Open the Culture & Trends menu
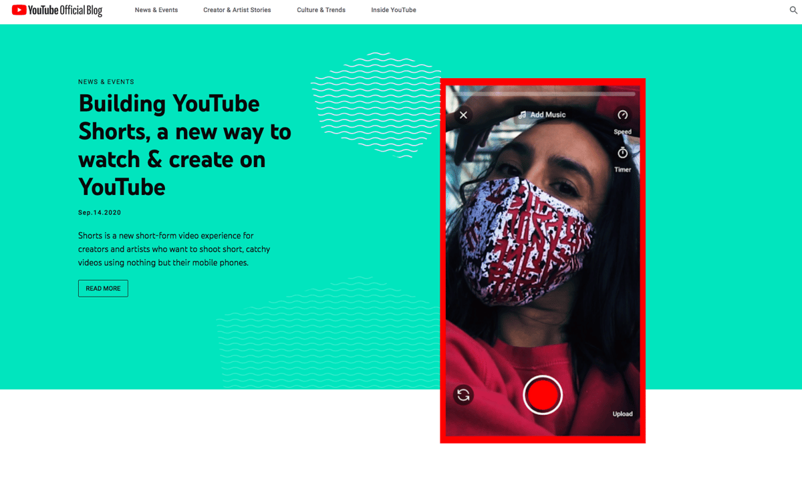802x491 pixels. (321, 10)
